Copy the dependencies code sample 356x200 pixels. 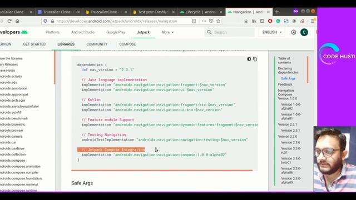coord(255,59)
